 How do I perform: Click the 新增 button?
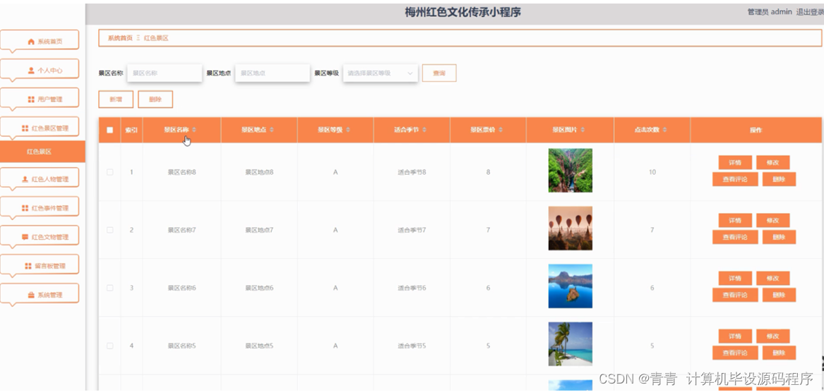click(x=116, y=99)
